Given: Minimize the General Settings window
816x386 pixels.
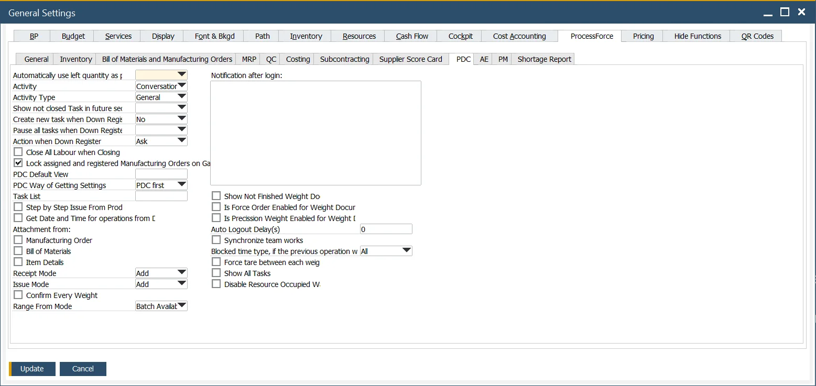Looking at the screenshot, I should coord(768,13).
